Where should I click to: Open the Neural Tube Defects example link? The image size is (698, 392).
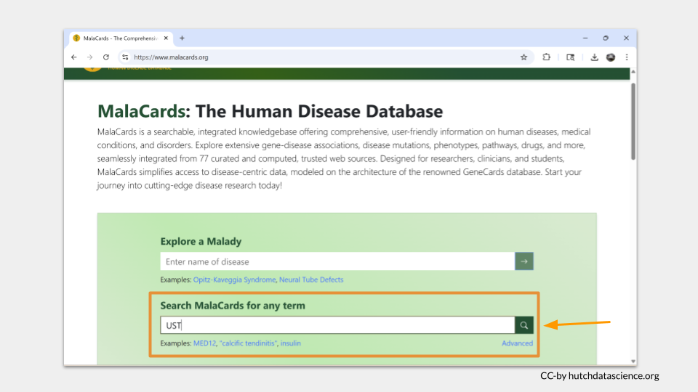[x=311, y=279]
